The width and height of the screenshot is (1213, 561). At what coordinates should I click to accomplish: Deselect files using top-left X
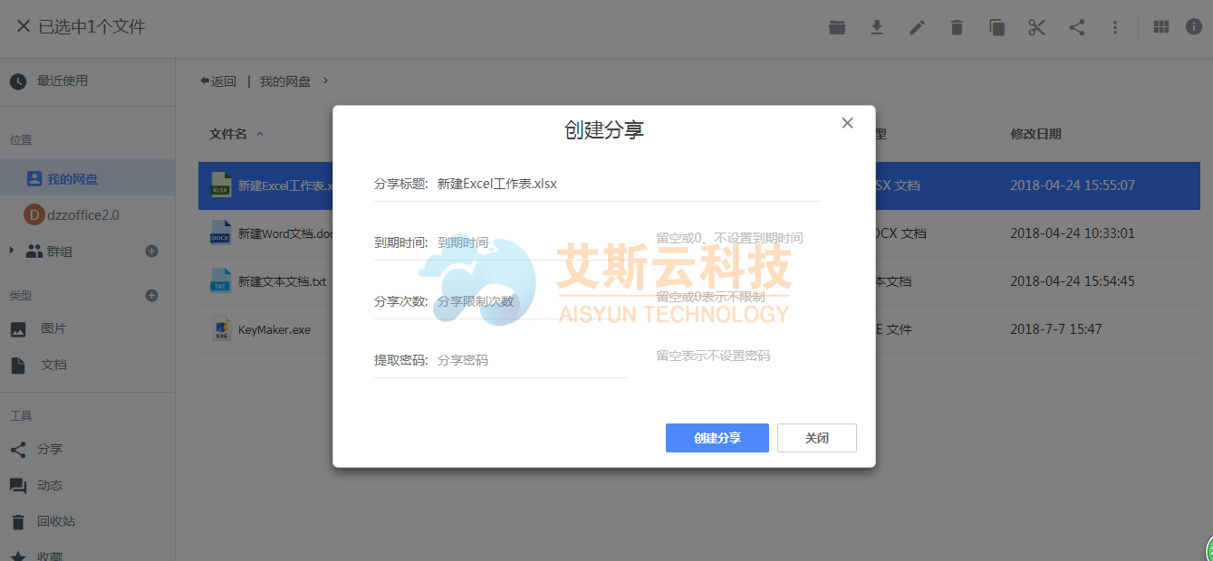pos(23,27)
